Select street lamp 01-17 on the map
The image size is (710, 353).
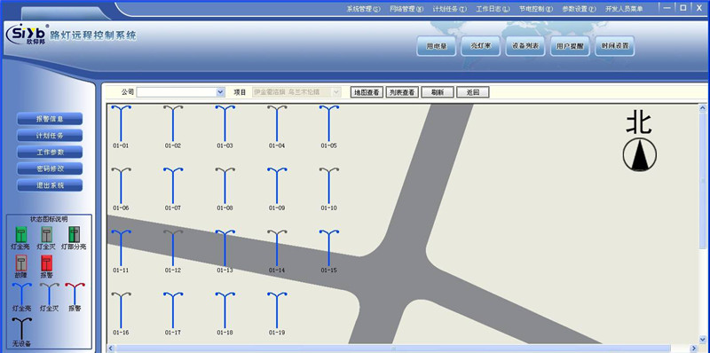click(x=173, y=310)
